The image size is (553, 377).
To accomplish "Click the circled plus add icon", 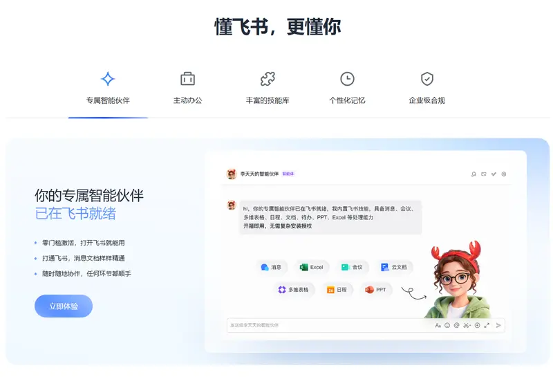I will [477, 325].
